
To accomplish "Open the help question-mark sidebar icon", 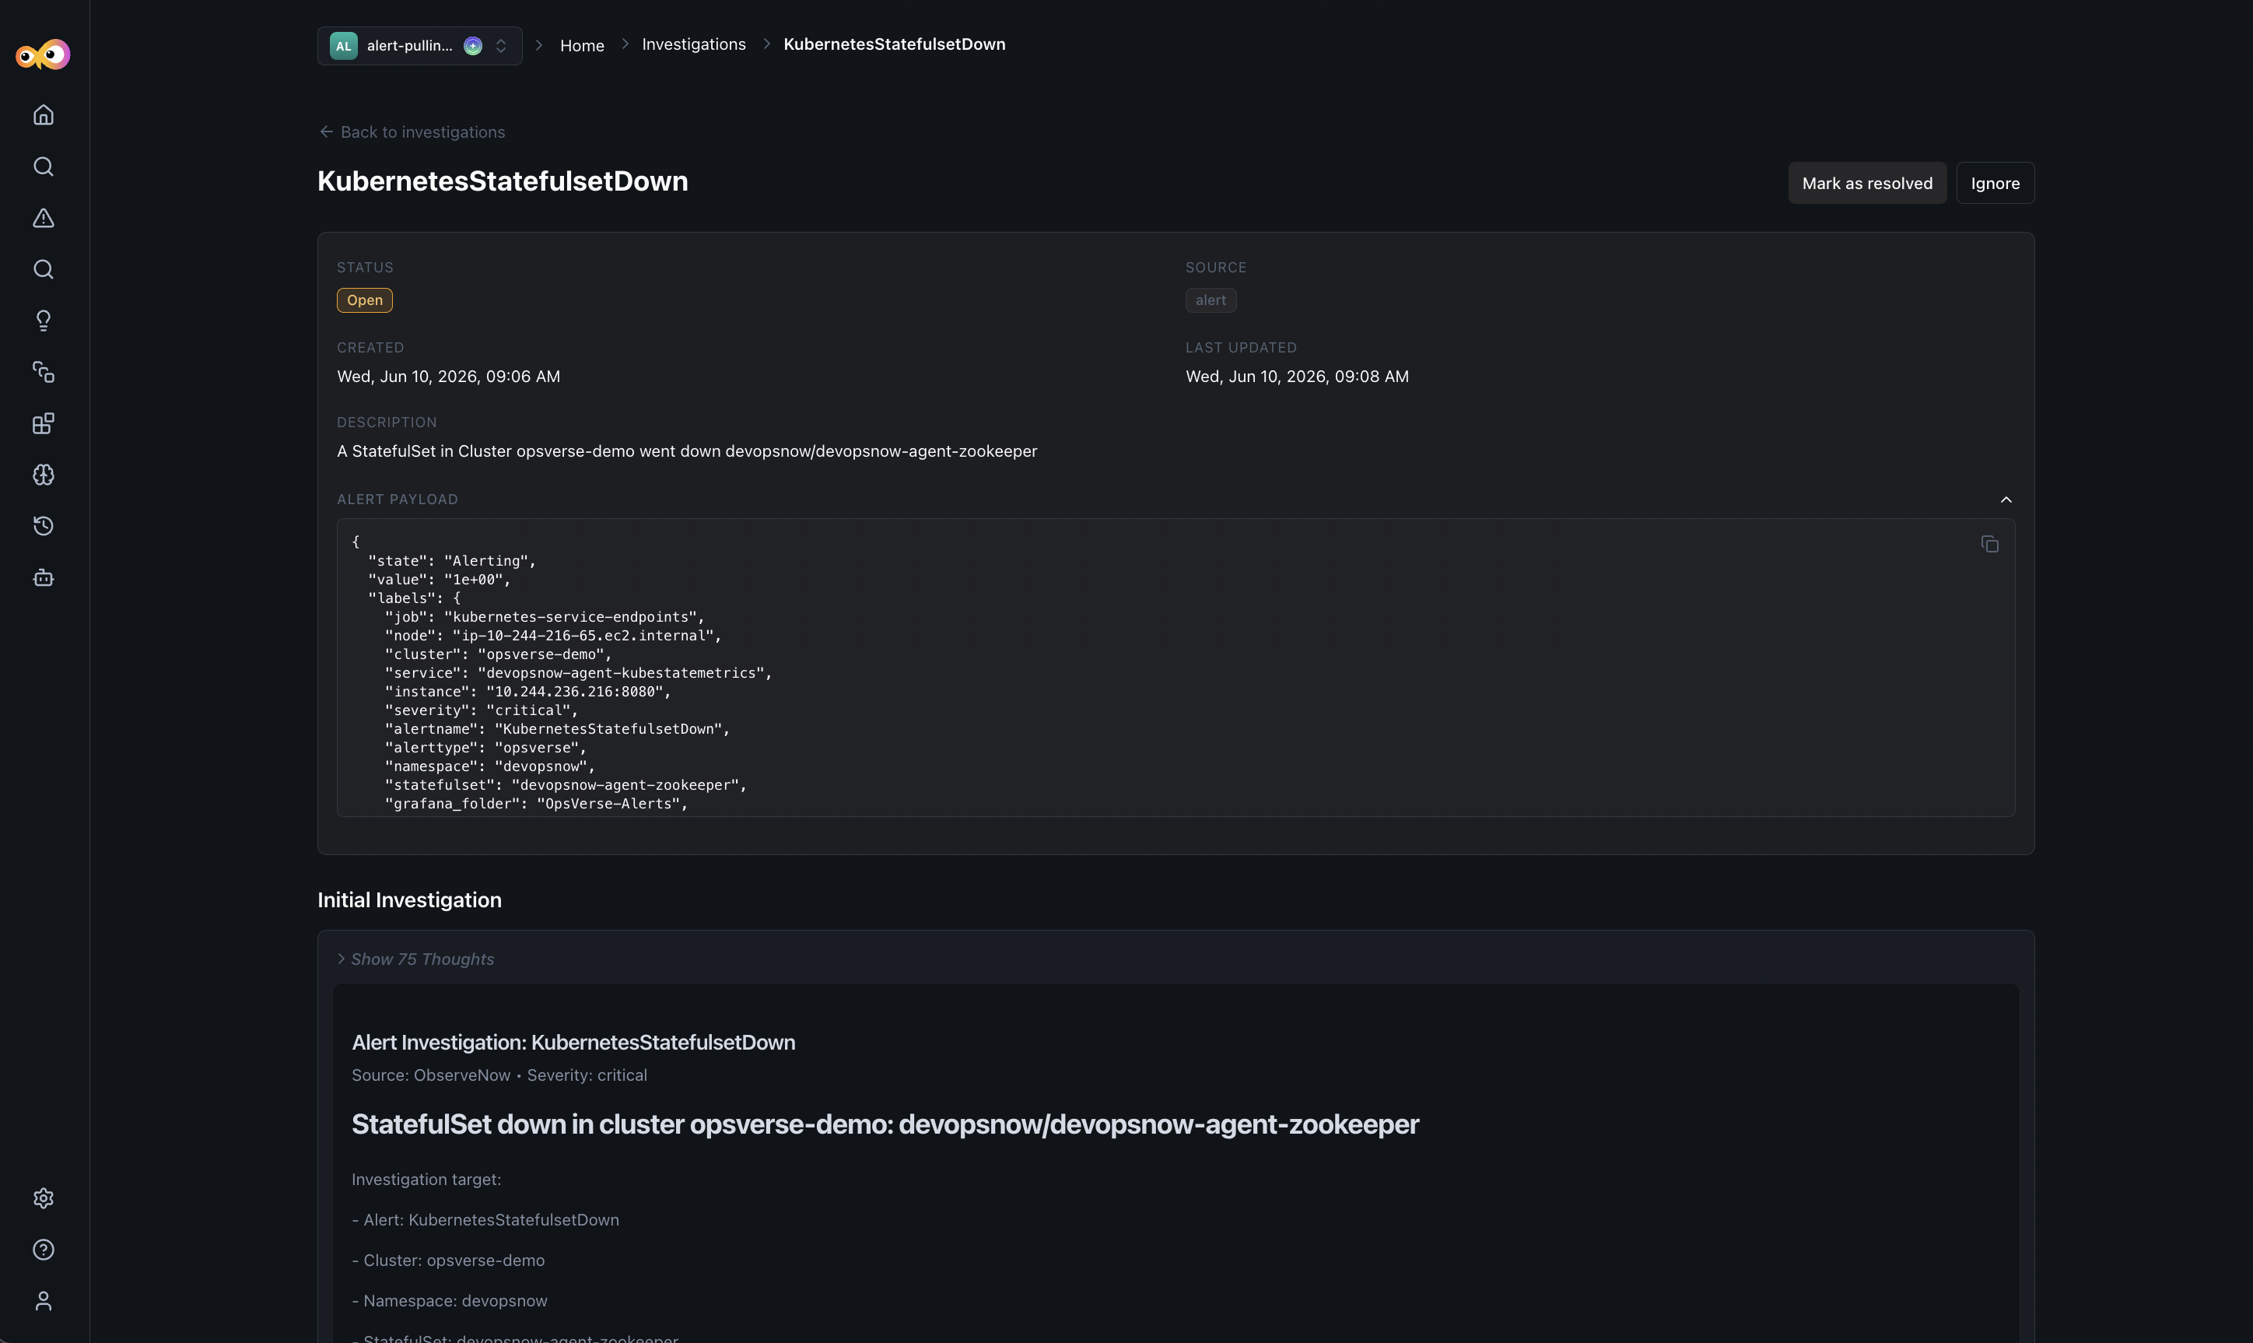I will (44, 1250).
